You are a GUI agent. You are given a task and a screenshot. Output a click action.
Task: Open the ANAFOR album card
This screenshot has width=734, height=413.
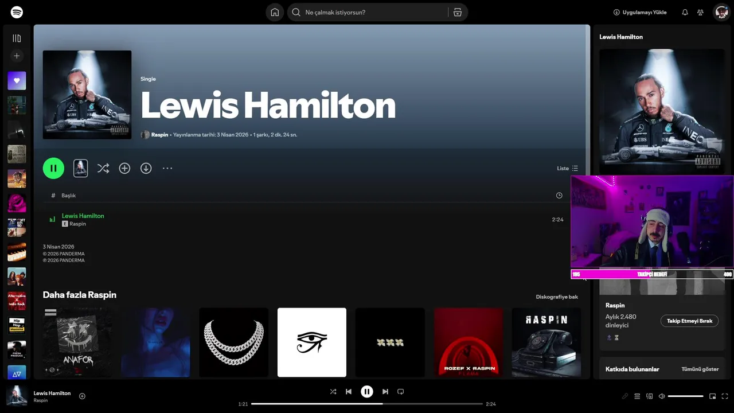[77, 342]
